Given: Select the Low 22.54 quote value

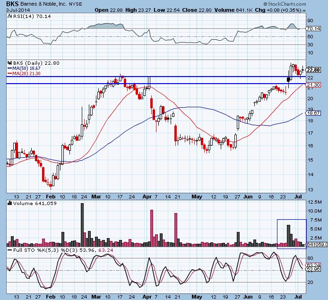Looking at the screenshot, I should [166, 10].
